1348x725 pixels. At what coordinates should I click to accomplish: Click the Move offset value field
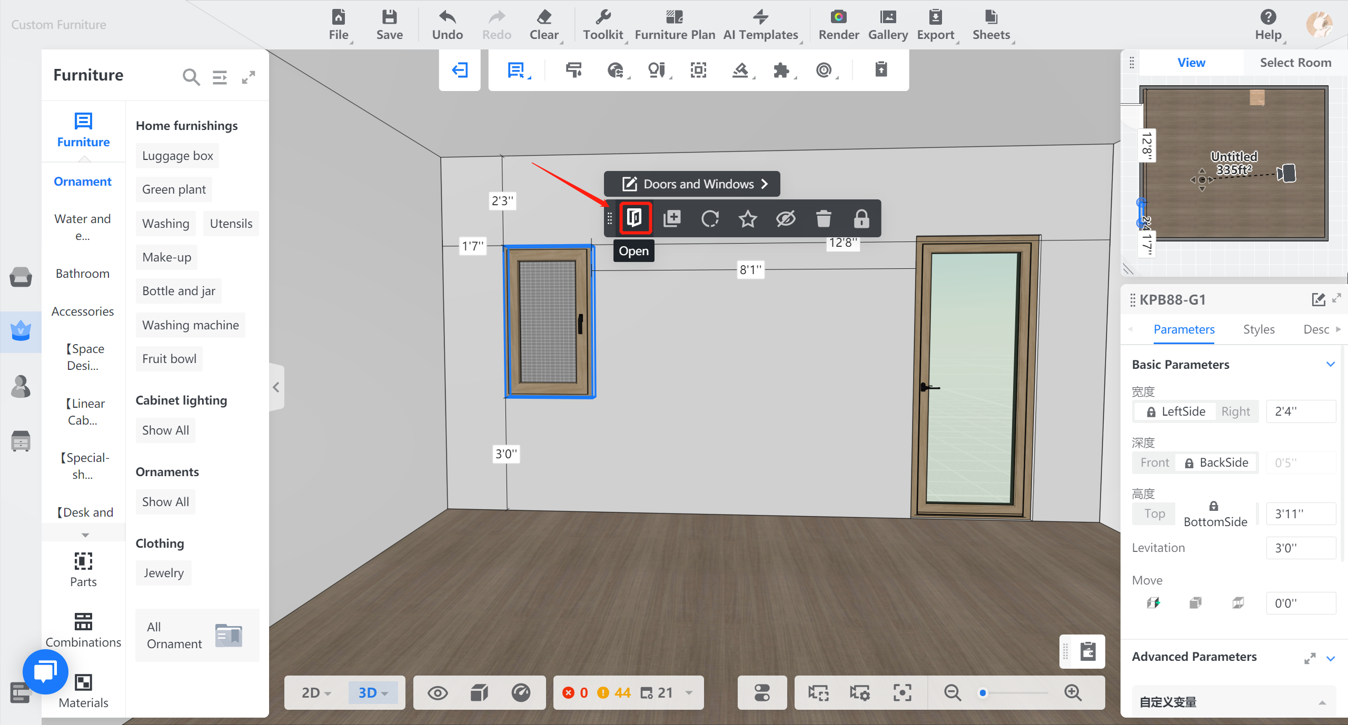point(1301,603)
